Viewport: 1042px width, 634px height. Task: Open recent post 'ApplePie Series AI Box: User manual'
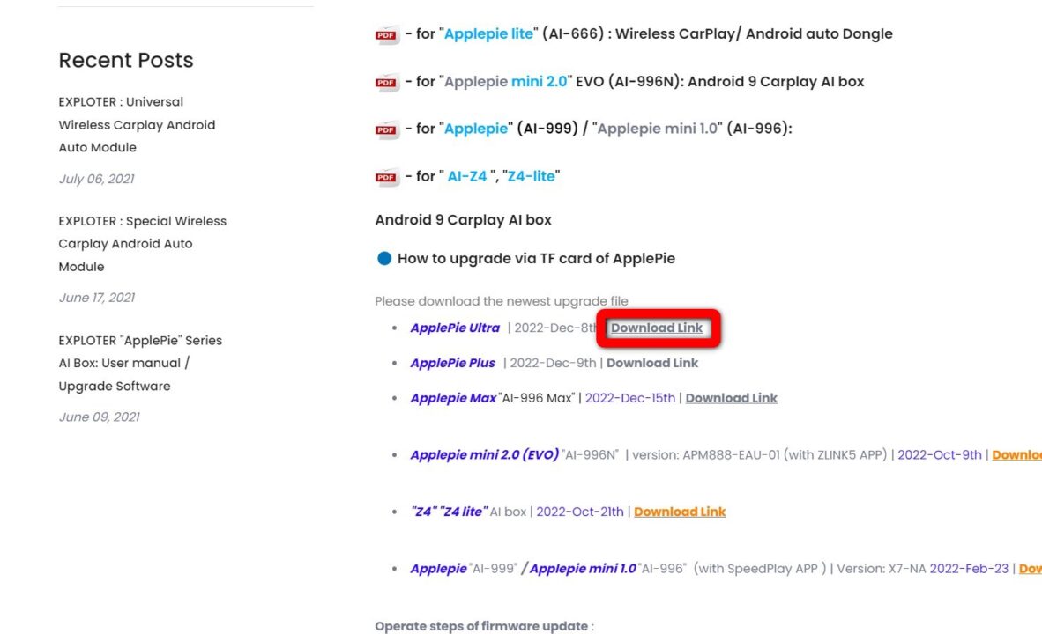140,363
